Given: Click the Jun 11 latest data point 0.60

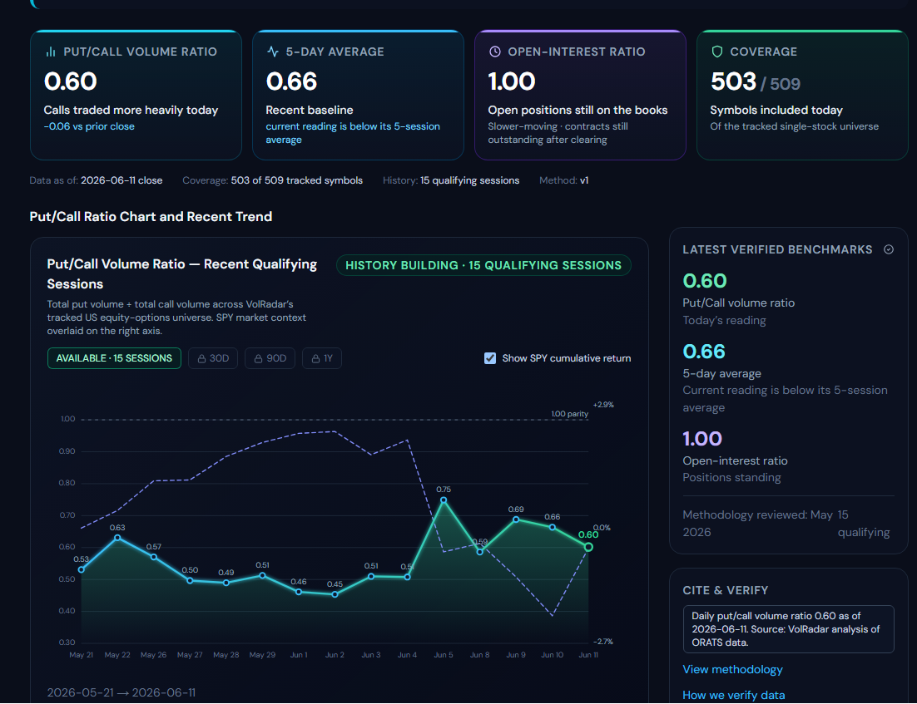Looking at the screenshot, I should pyautogui.click(x=588, y=548).
